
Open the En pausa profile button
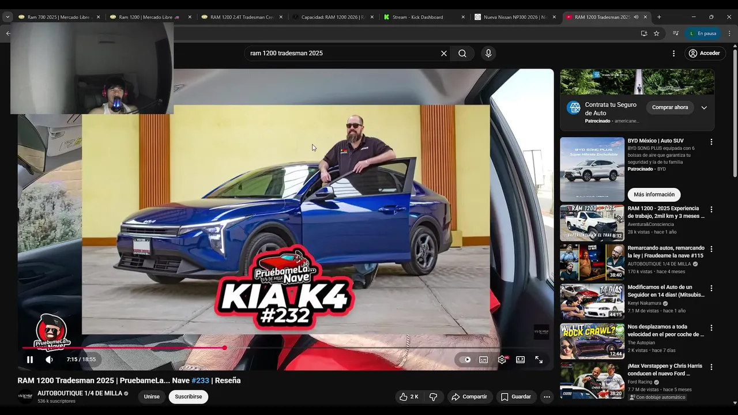[x=703, y=33]
